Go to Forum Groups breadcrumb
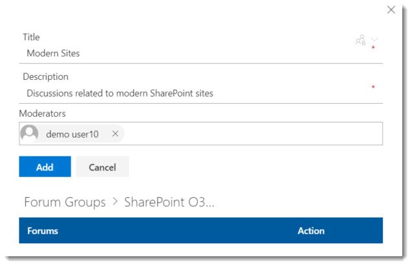This screenshot has width=412, height=266. [x=65, y=202]
